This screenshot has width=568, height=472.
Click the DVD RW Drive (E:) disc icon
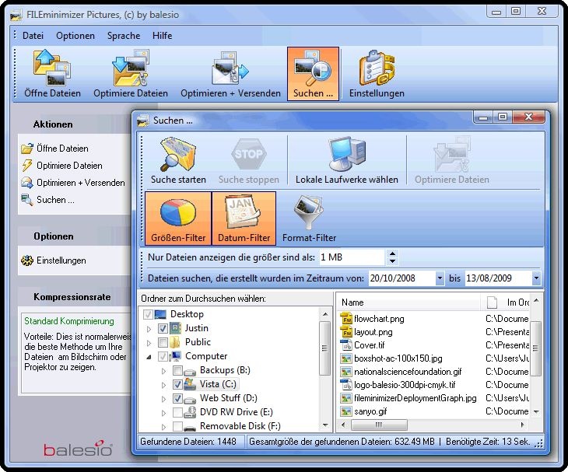point(190,412)
